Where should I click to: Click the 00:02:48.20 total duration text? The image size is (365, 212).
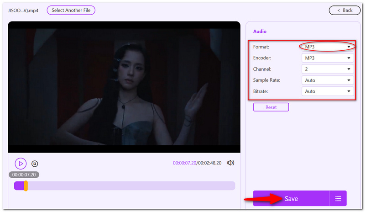pyautogui.click(x=209, y=163)
